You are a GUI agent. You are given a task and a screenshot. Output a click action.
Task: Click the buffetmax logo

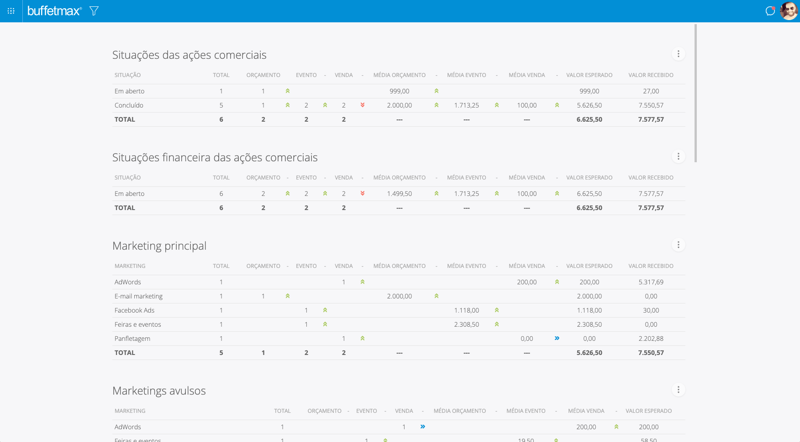tap(54, 11)
